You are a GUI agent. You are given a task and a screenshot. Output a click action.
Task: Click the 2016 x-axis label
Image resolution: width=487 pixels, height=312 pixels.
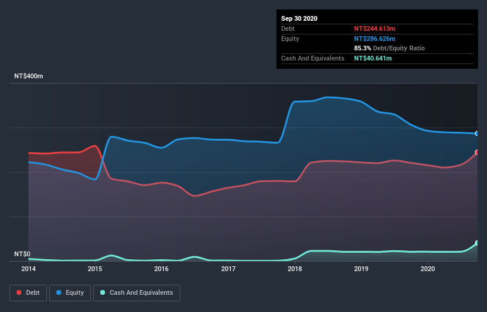[161, 269]
